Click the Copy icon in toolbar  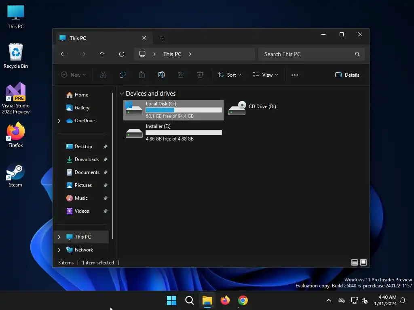point(123,75)
